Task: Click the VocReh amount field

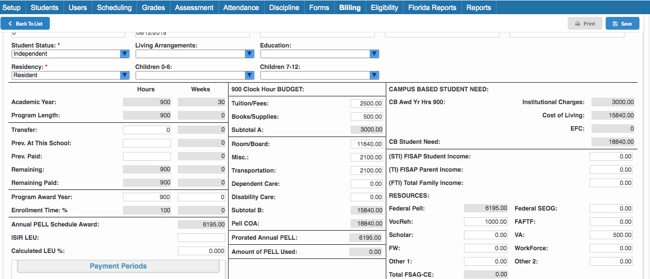Action: tap(485, 221)
